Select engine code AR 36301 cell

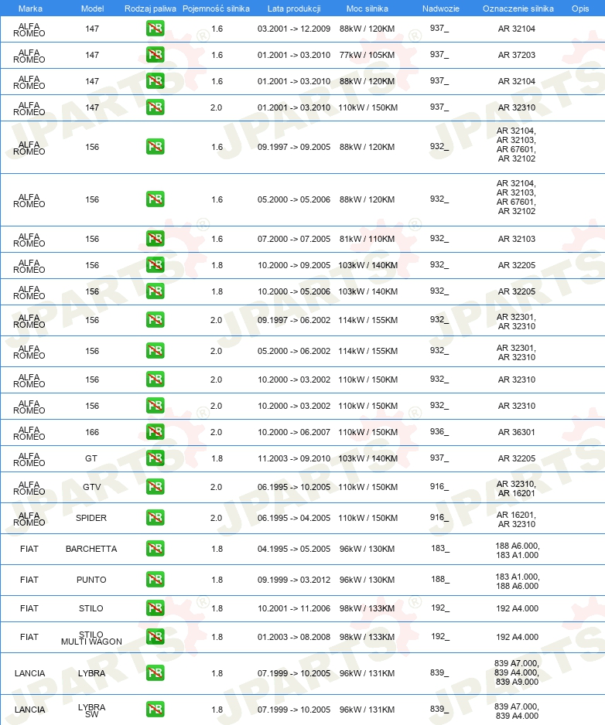[517, 432]
